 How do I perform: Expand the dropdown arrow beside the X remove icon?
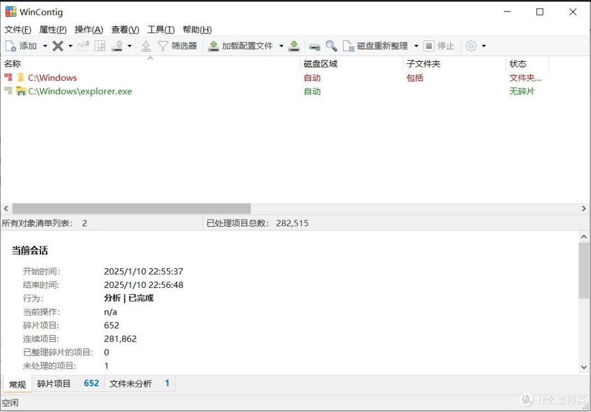click(71, 46)
